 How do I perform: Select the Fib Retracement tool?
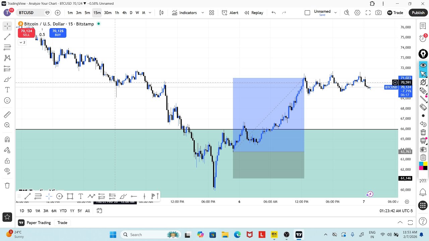click(7, 47)
